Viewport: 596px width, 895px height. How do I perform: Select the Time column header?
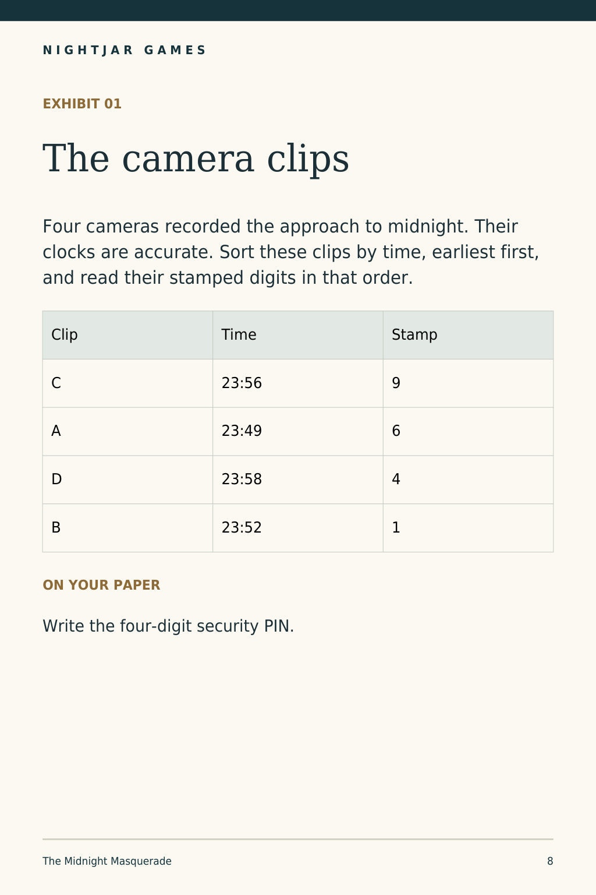point(298,335)
